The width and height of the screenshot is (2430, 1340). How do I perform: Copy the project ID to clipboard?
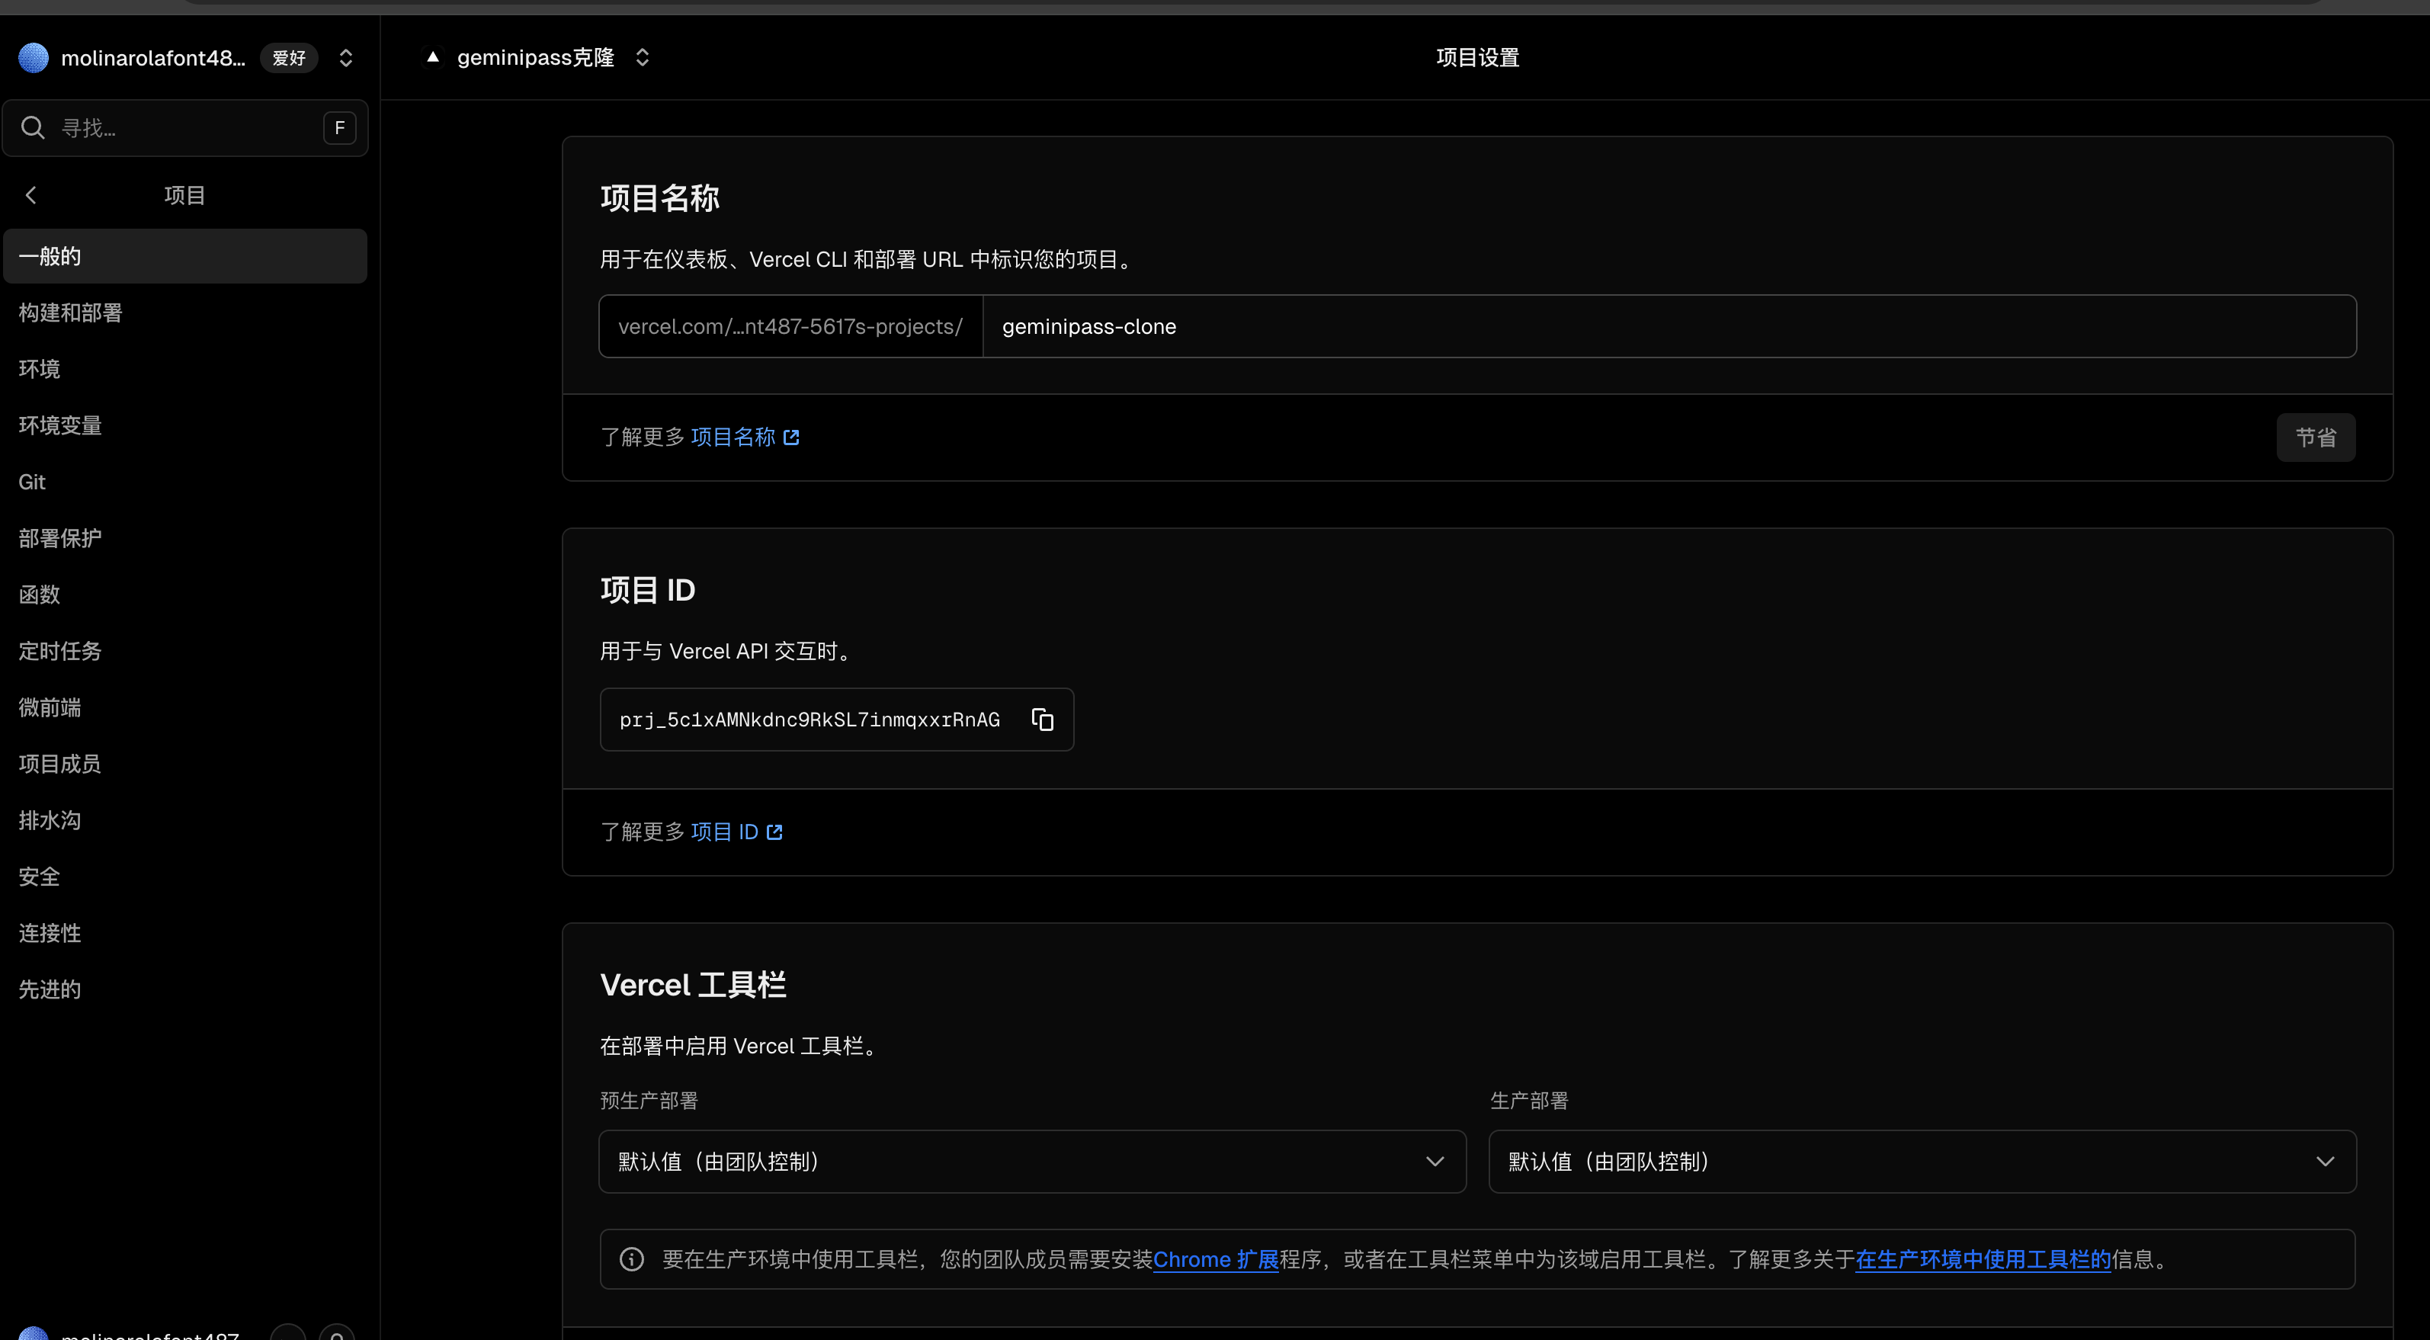(1041, 720)
